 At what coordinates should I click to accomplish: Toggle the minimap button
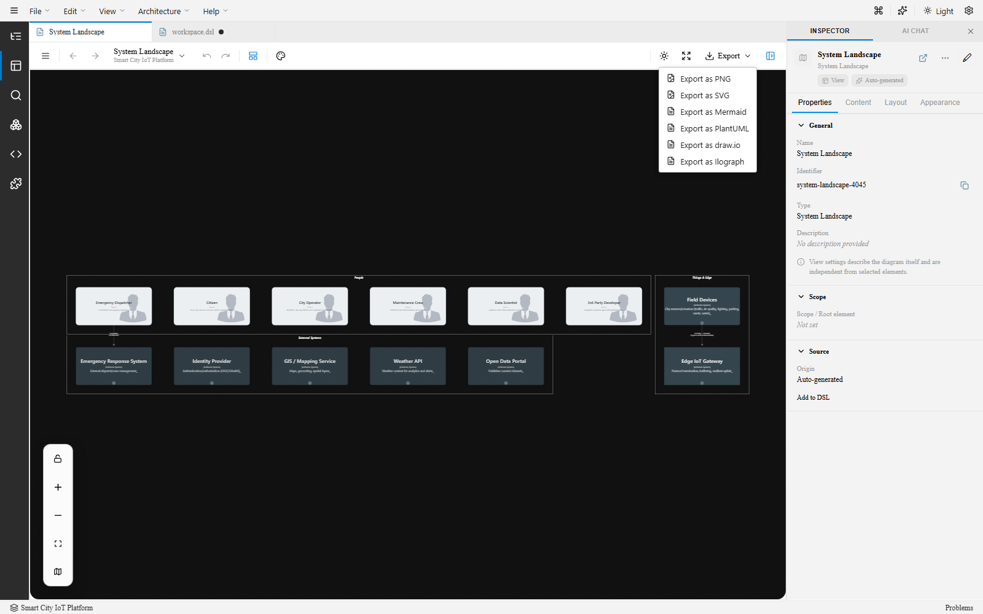coord(58,572)
